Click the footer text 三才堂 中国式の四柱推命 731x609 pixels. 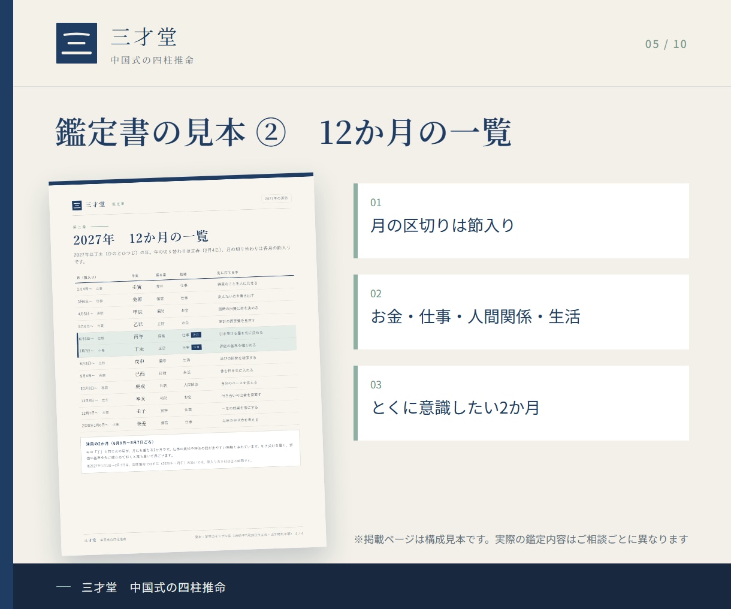pos(154,587)
